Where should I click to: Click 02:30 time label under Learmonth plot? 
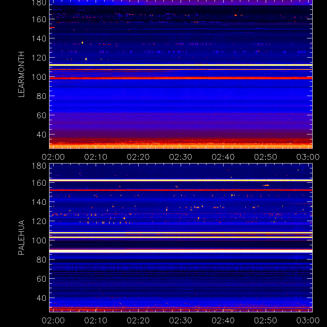(181, 157)
